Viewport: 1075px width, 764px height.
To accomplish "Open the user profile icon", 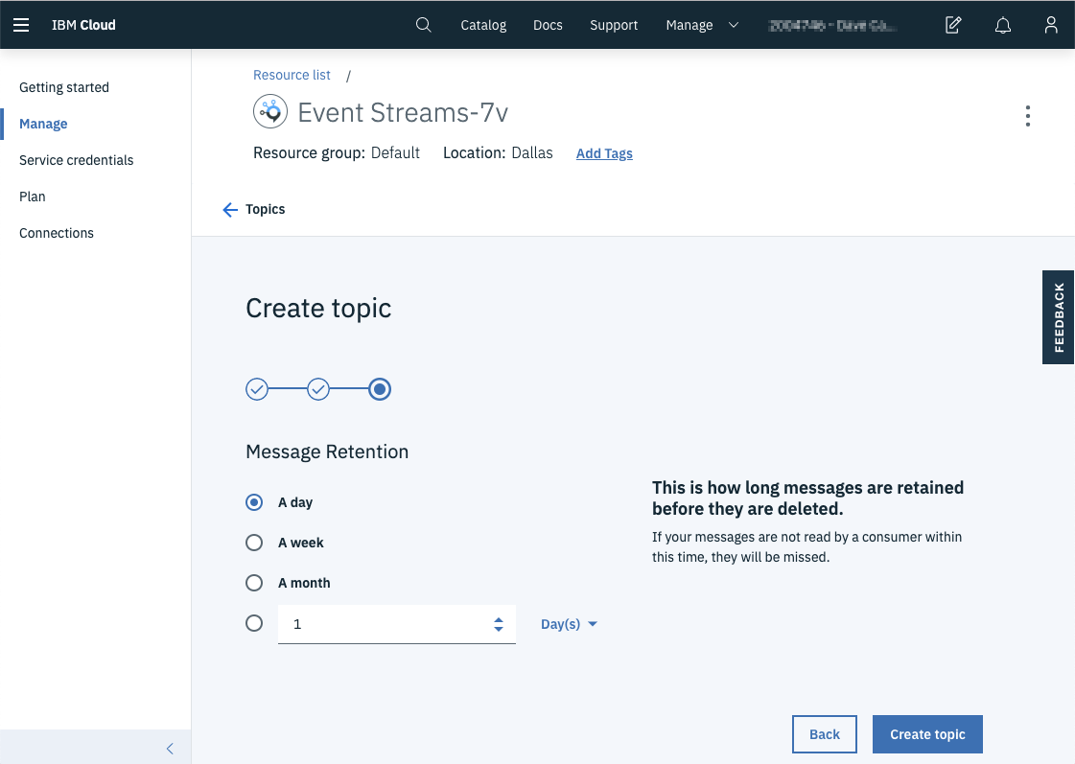I will click(1051, 25).
